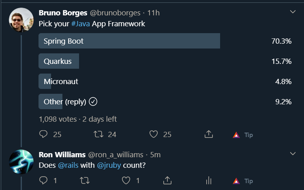Open more options chevron on Ron's tweet
Viewport: 304px width, 190px height.
point(293,154)
